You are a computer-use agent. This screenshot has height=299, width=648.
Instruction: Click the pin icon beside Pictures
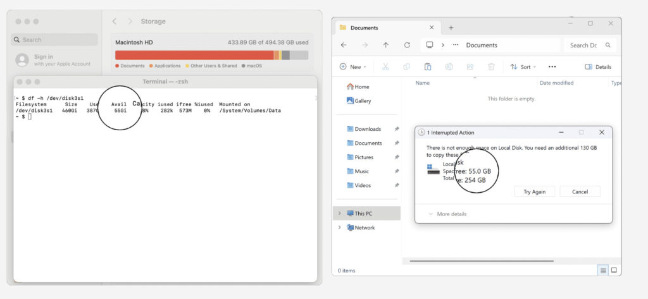(397, 157)
